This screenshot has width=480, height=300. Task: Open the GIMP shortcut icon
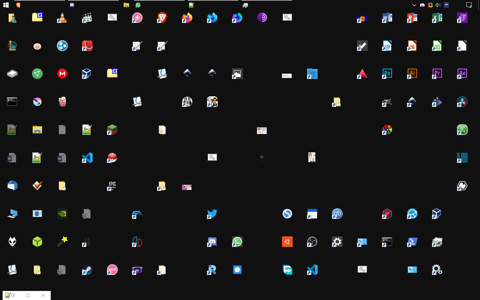[387, 102]
